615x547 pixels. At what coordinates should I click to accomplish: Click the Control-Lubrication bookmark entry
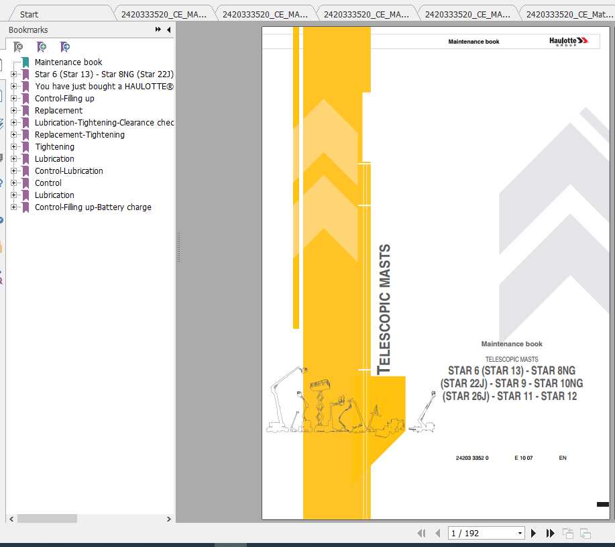point(68,170)
